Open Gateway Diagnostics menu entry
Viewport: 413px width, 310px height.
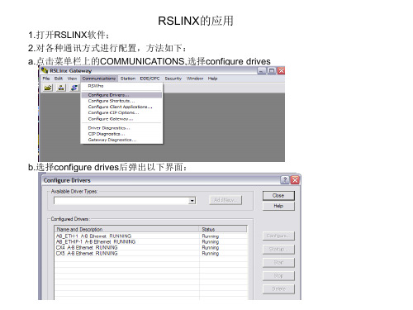[x=121, y=140]
